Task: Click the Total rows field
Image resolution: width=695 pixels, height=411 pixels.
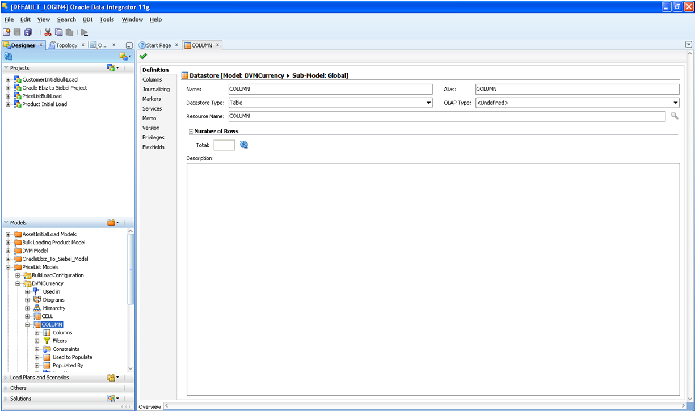Action: tap(224, 145)
